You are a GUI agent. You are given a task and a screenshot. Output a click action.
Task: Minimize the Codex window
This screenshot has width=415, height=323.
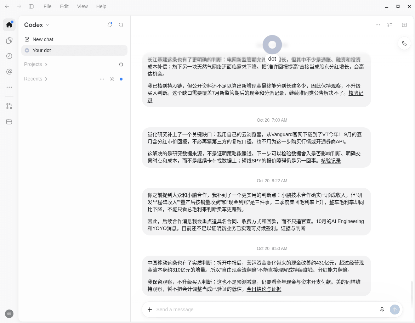[x=387, y=6]
